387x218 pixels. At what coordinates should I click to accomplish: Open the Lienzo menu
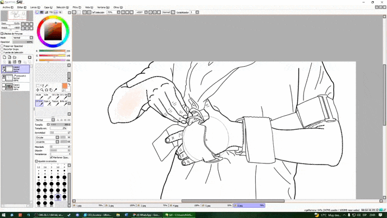pos(35,7)
